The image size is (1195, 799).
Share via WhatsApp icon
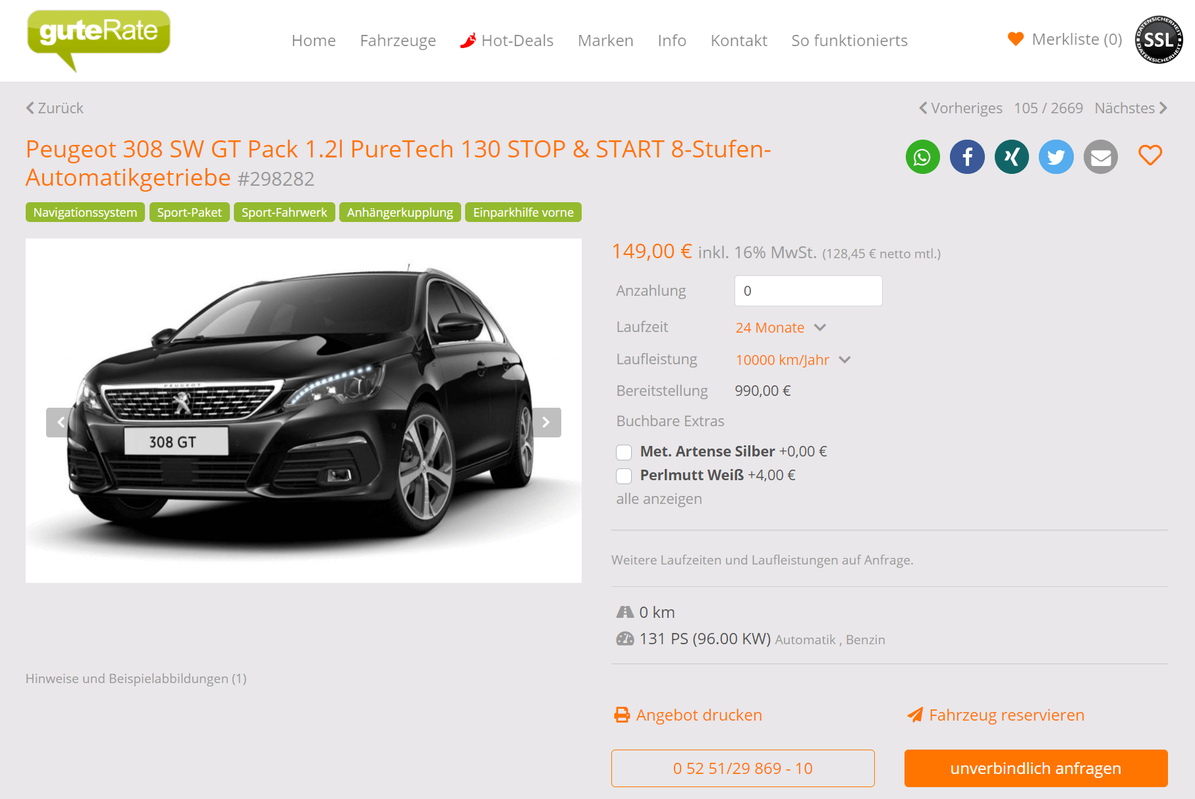click(922, 157)
